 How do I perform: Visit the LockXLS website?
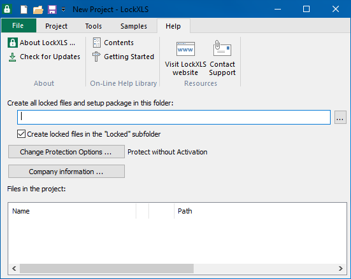(185, 58)
